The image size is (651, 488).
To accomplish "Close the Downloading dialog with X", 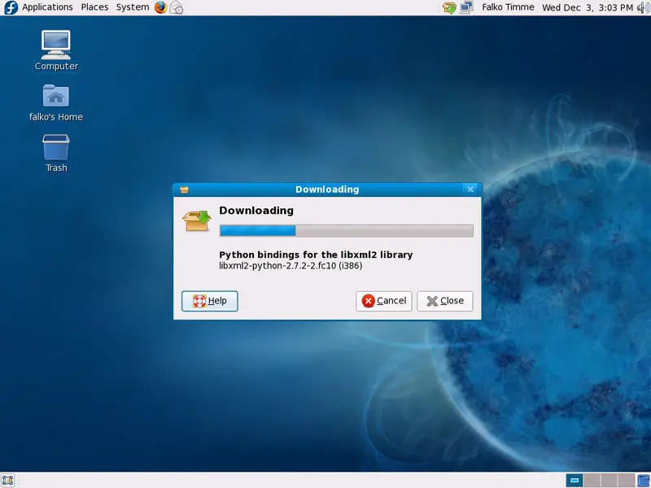I will pos(470,190).
